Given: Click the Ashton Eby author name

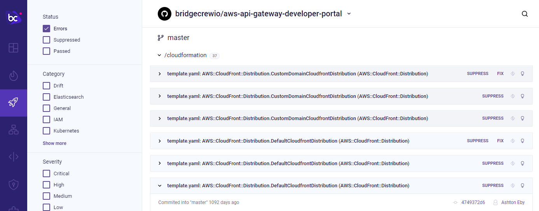Looking at the screenshot, I should pos(513,202).
